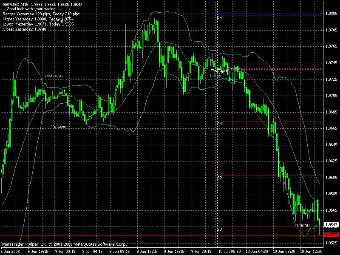Click the GBPUSD,M15 chart title text

pos(15,4)
